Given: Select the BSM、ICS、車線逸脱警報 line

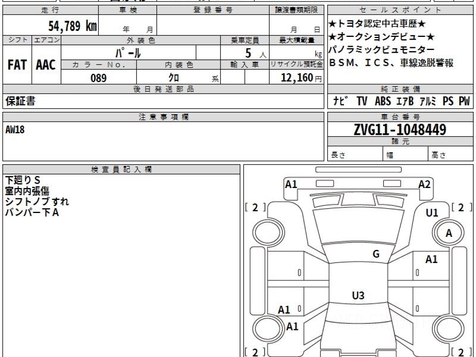Looking at the screenshot, I should pyautogui.click(x=391, y=62).
